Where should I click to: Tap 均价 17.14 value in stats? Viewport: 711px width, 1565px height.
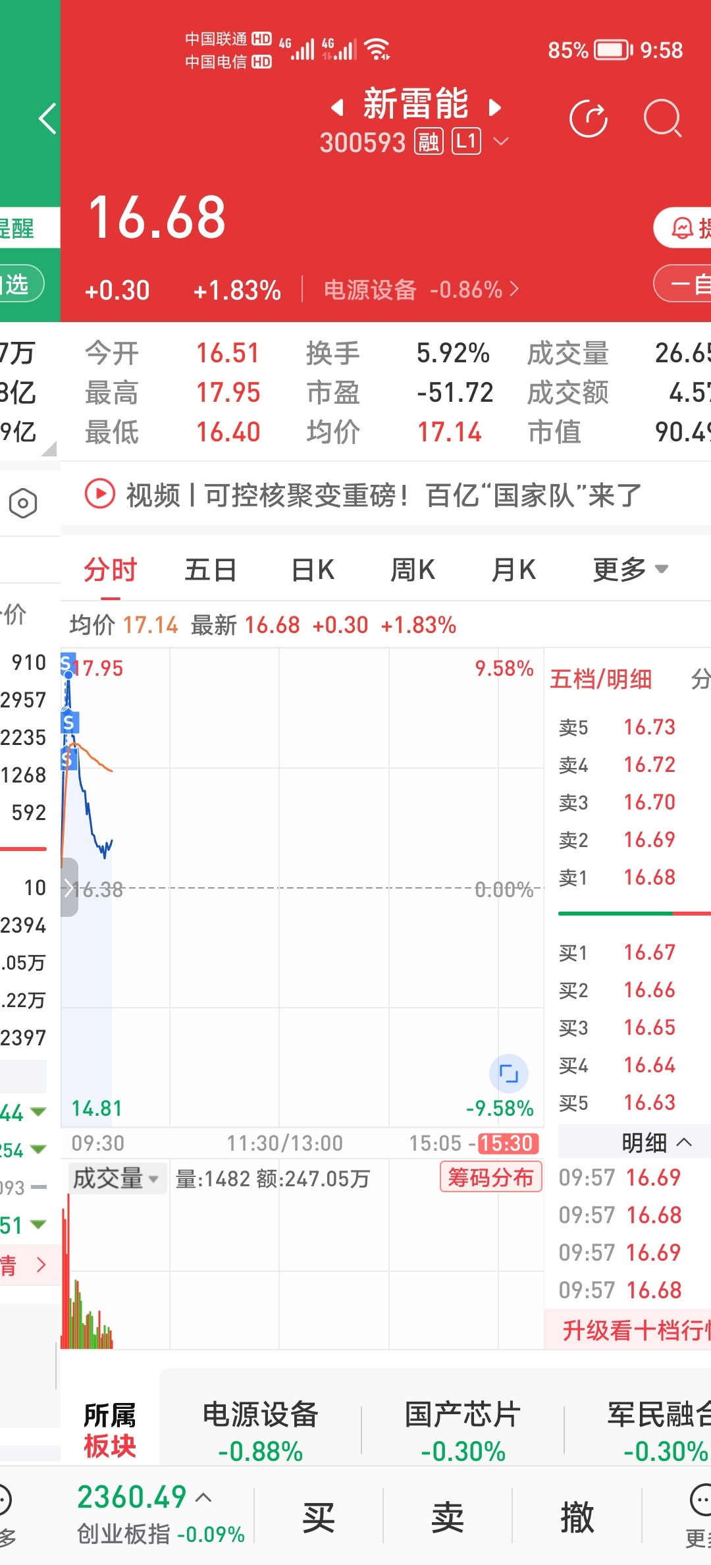[450, 432]
